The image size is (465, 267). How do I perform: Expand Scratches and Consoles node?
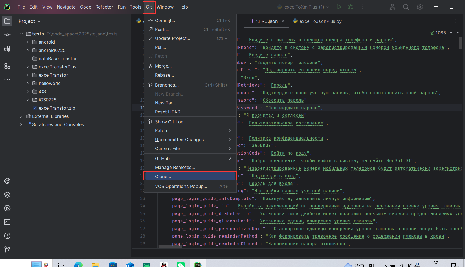[21, 124]
